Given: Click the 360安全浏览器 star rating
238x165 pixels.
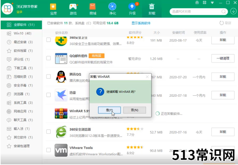Looking at the screenshot, I should tap(135, 129).
